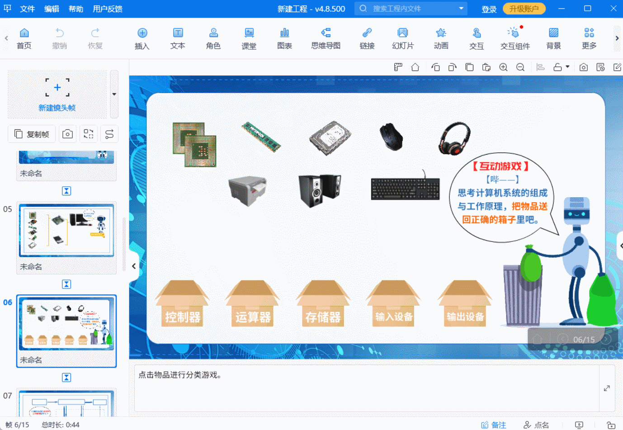The height and width of the screenshot is (430, 623).
Task: Click the 登录 login link
Action: (489, 9)
